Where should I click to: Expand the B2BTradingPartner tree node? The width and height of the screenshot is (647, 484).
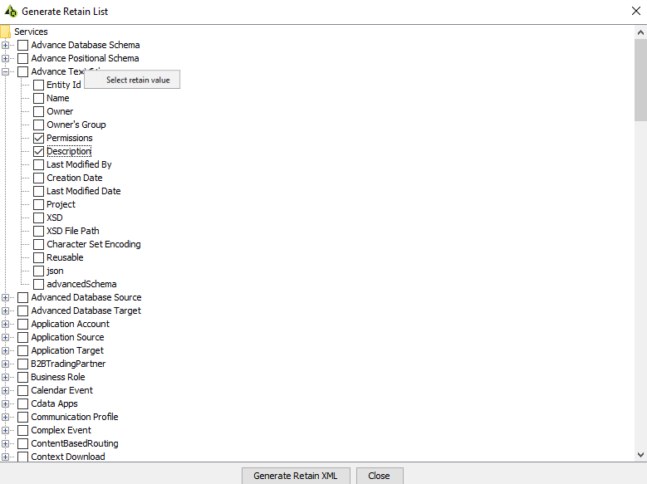(6, 364)
